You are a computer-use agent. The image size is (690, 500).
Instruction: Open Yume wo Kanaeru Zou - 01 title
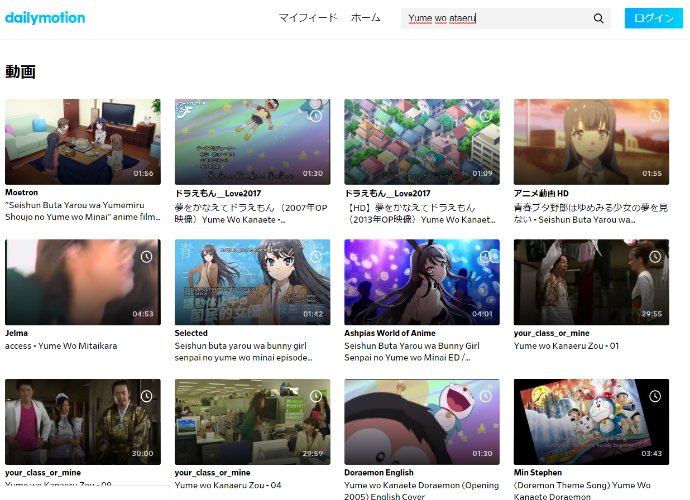tap(567, 346)
